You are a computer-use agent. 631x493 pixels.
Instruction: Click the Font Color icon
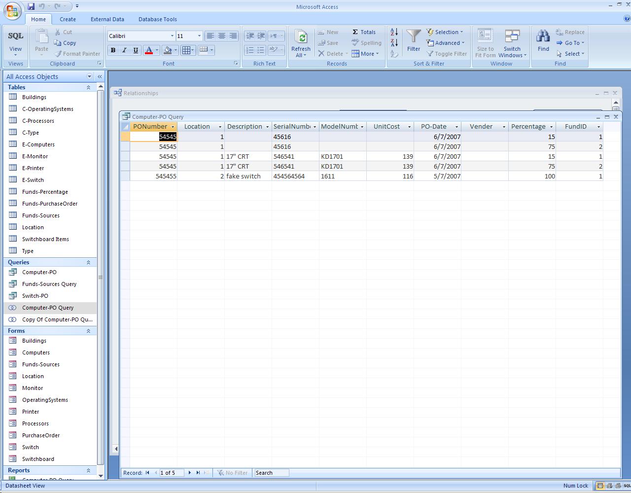[x=148, y=50]
